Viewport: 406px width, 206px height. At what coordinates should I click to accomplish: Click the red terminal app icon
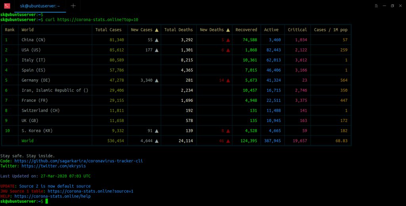pyautogui.click(x=7, y=6)
